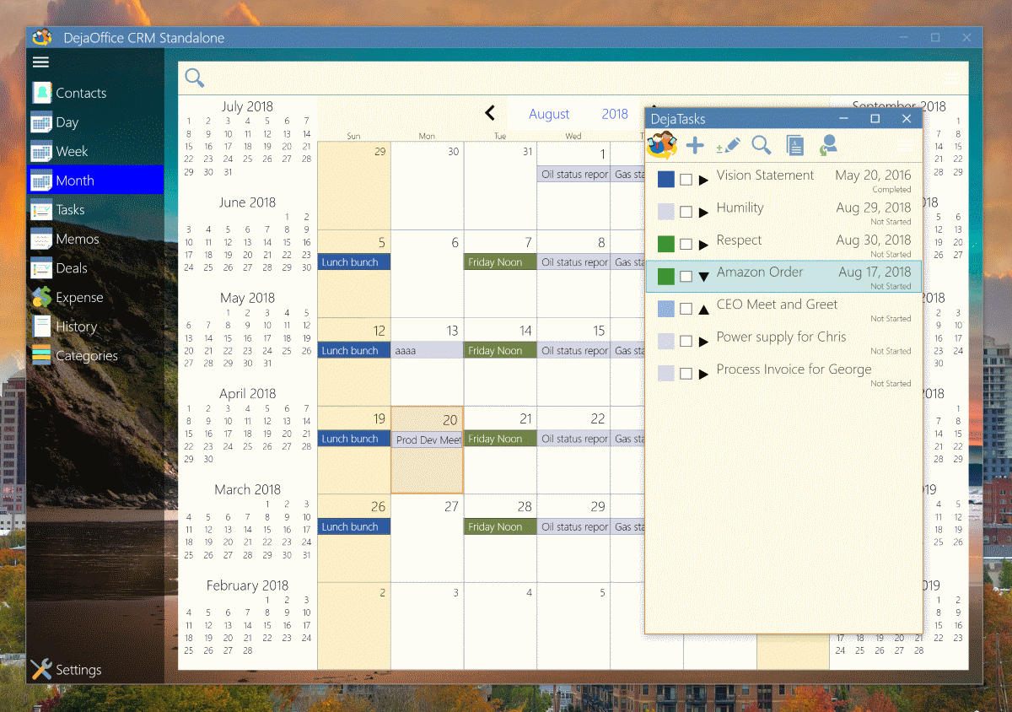Click the Week calendar icon in sidebar
Viewport: 1012px width, 712px height.
pyautogui.click(x=41, y=152)
